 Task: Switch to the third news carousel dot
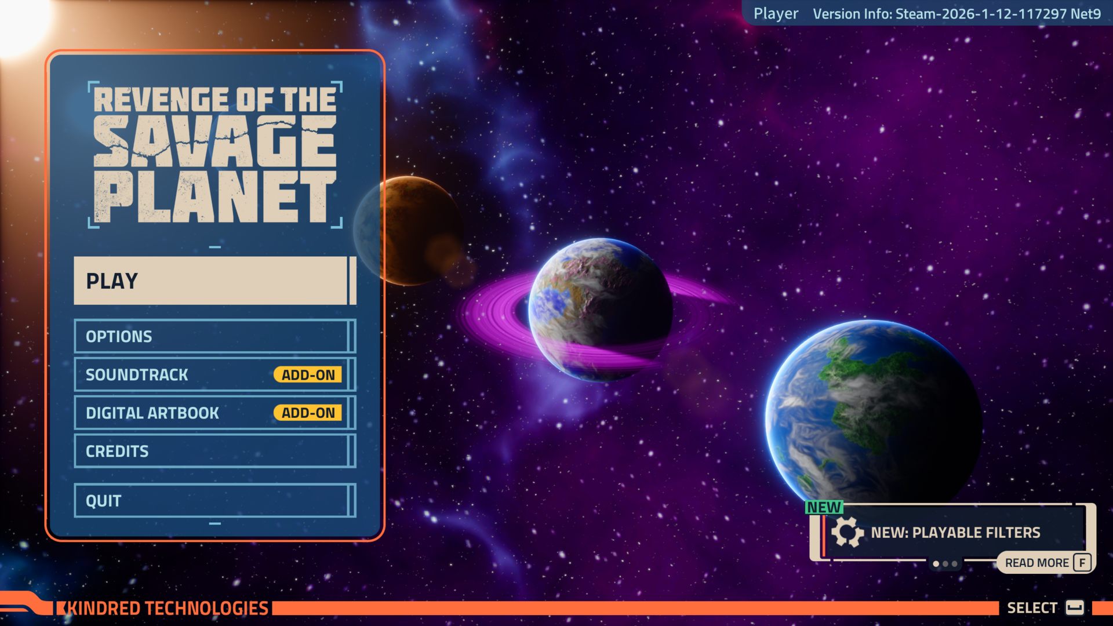click(x=955, y=564)
